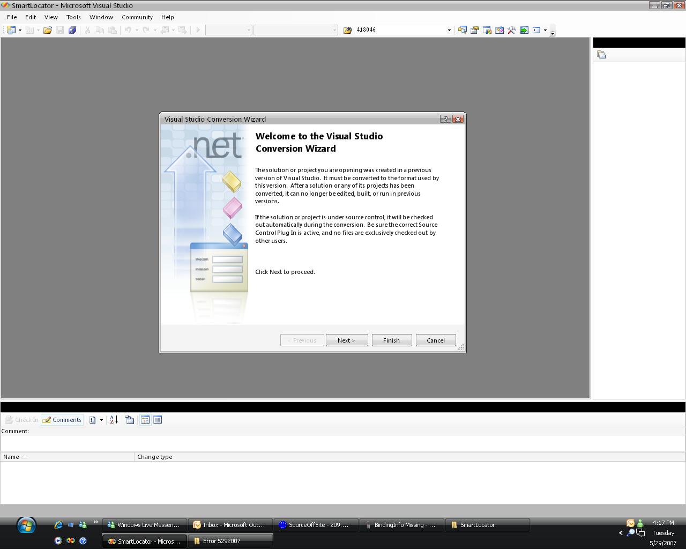The image size is (686, 549).
Task: Click the Show Desktop quick launch icon
Action: (x=70, y=525)
